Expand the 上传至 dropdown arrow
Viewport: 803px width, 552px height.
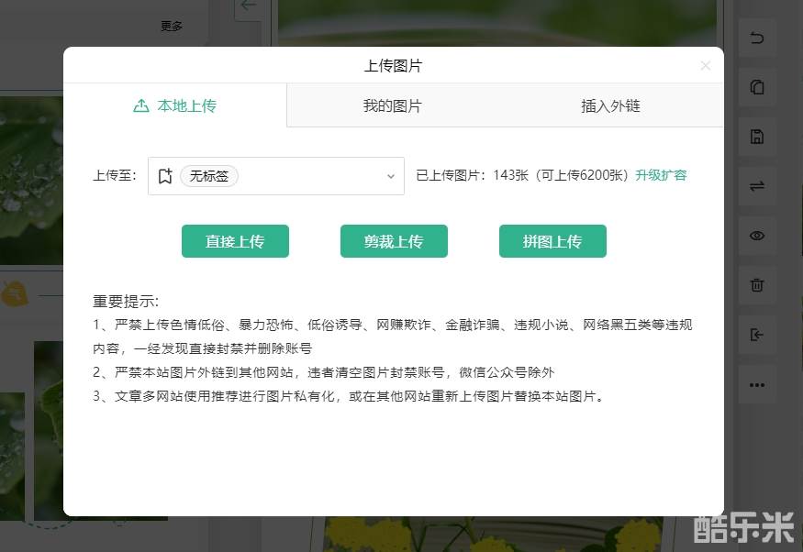point(390,177)
